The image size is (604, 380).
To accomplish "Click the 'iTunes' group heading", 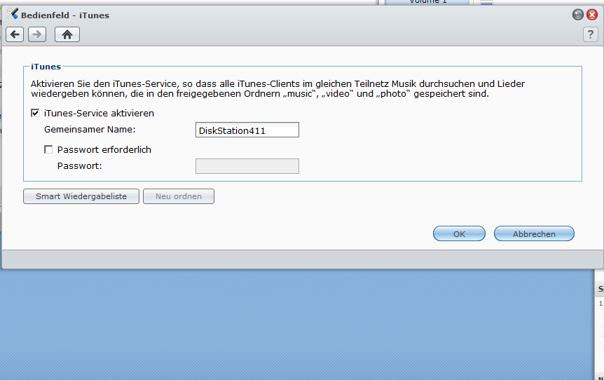I will coord(46,67).
